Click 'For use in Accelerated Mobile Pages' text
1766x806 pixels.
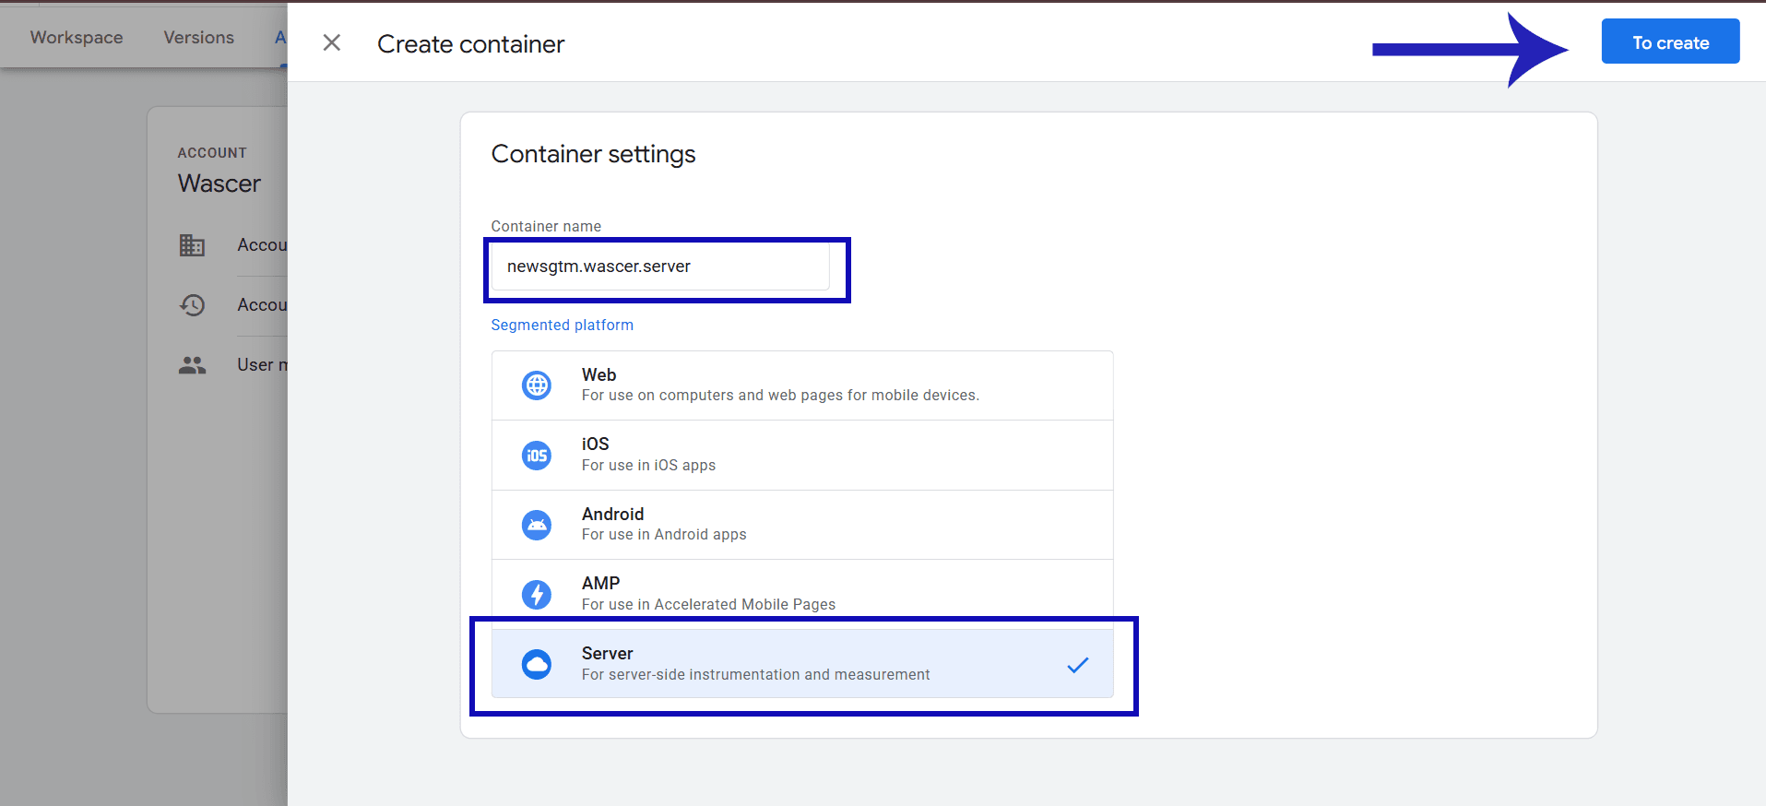point(708,605)
